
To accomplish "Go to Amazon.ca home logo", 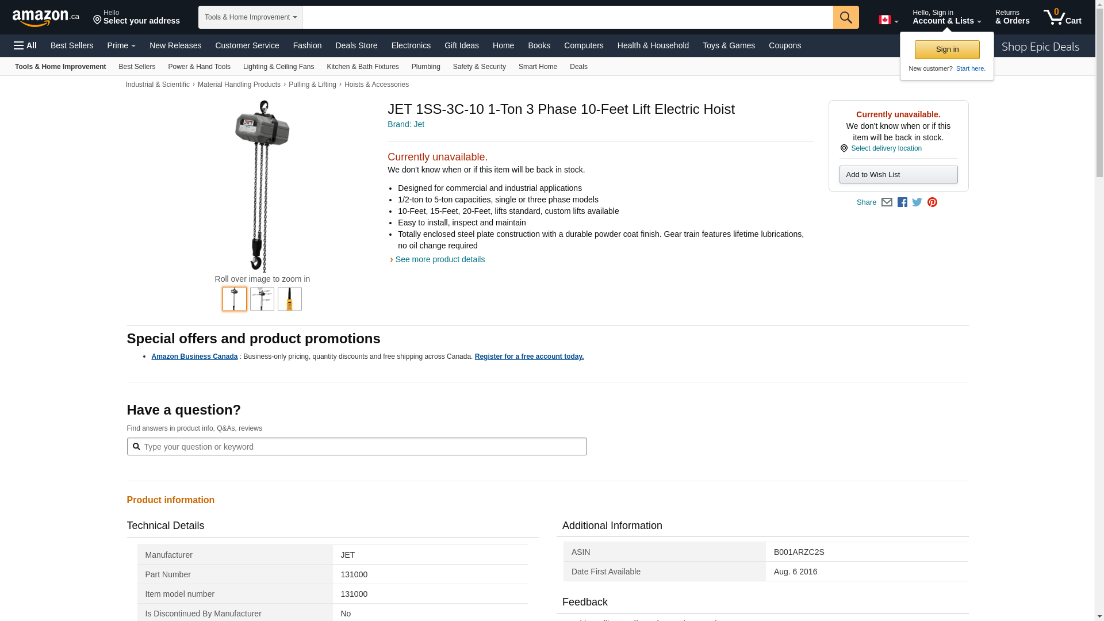I will coord(46,18).
